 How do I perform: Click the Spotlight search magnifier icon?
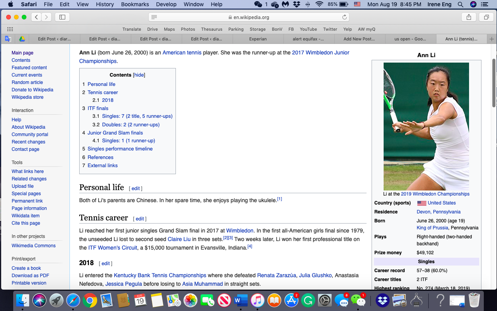(461, 4)
